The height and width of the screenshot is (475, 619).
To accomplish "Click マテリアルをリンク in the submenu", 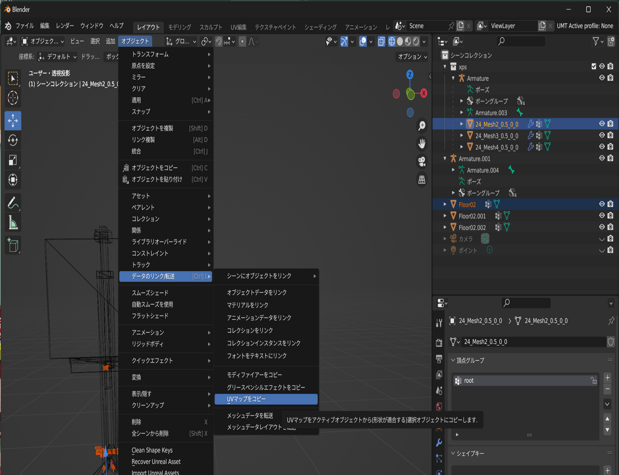I will click(x=247, y=305).
